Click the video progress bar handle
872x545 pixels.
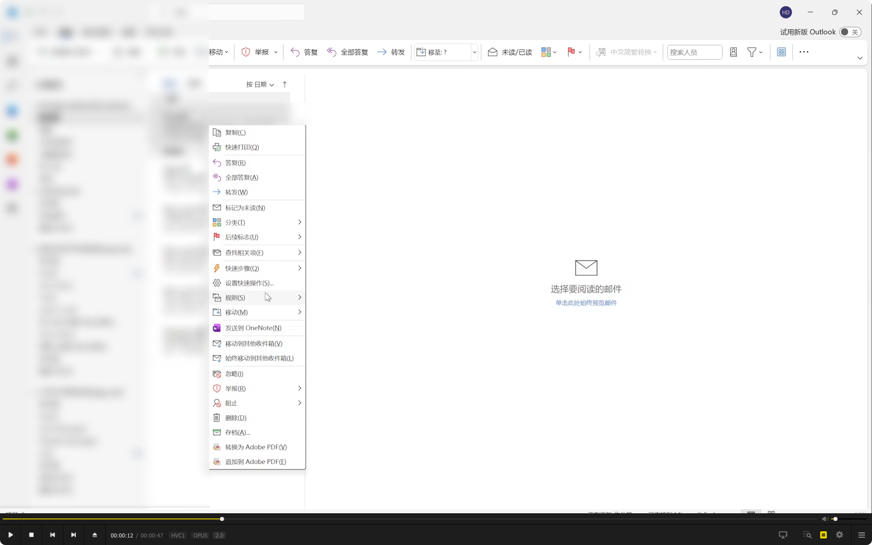[x=222, y=519]
